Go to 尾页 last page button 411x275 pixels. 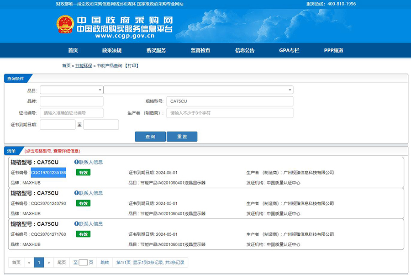pos(61,262)
